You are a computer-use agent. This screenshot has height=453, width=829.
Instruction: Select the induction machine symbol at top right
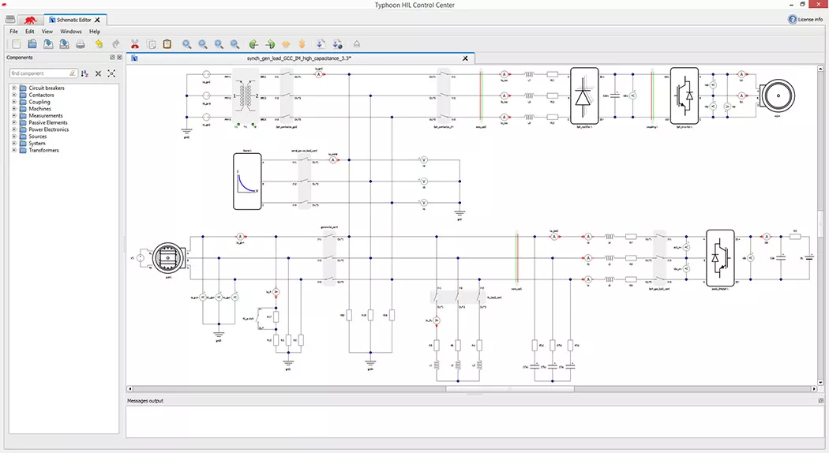point(777,95)
